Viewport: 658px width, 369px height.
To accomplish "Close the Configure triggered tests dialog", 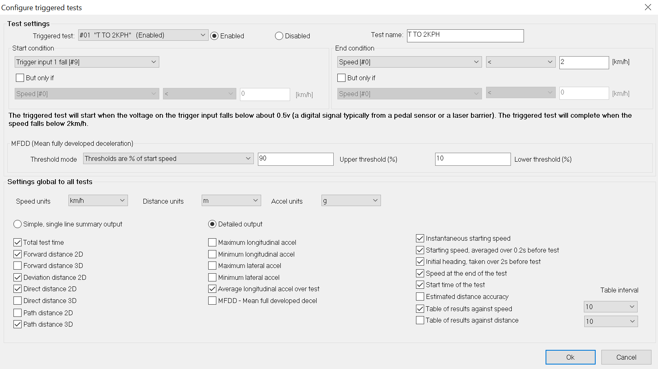I will [x=648, y=7].
